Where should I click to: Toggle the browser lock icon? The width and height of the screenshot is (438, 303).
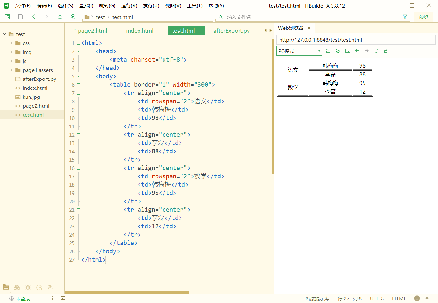click(x=386, y=51)
